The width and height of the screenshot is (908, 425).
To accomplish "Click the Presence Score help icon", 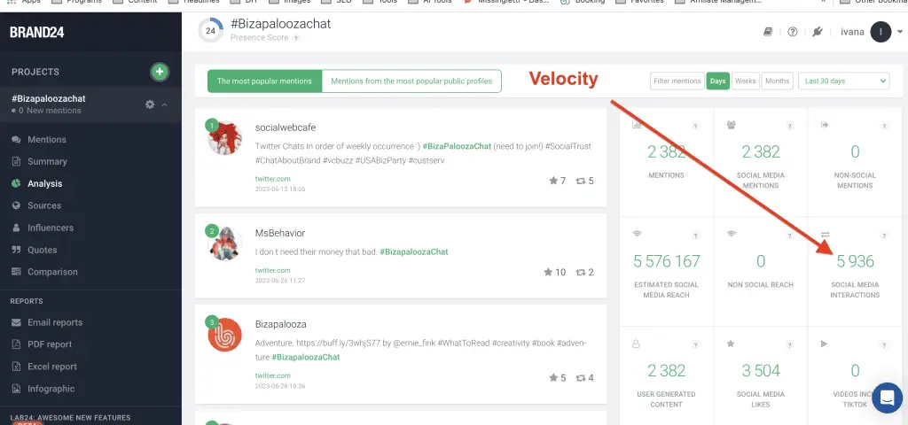I will [295, 37].
